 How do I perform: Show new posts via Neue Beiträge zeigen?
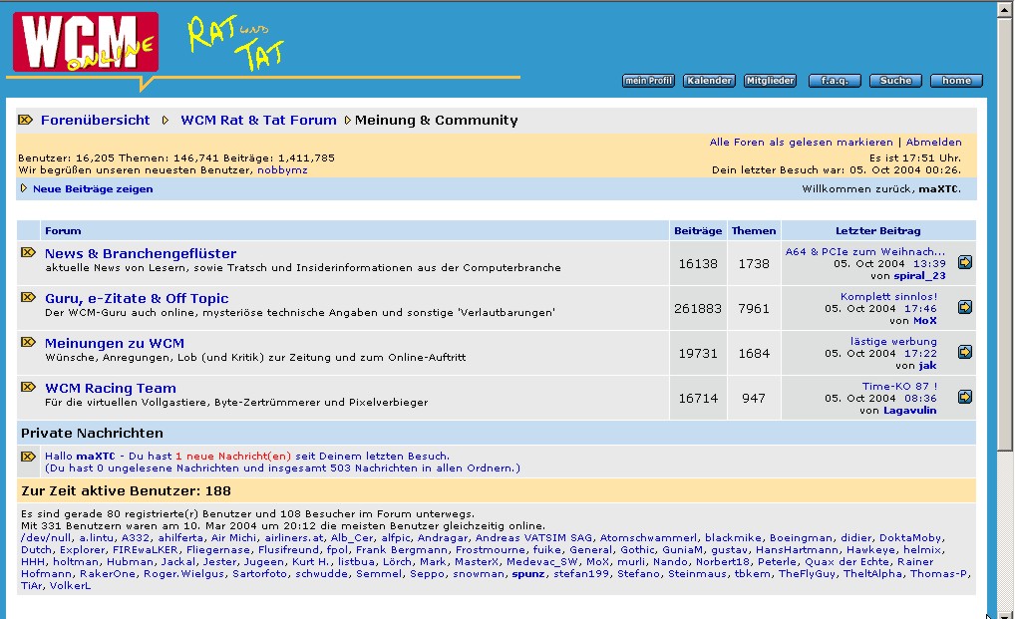pyautogui.click(x=93, y=188)
